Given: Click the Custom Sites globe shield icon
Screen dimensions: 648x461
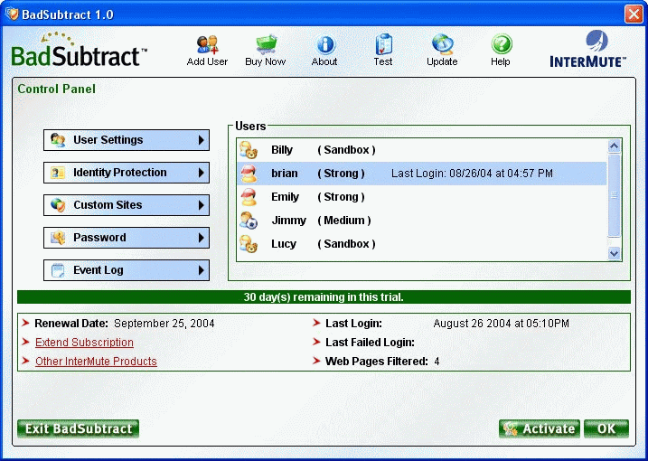Looking at the screenshot, I should click(58, 205).
